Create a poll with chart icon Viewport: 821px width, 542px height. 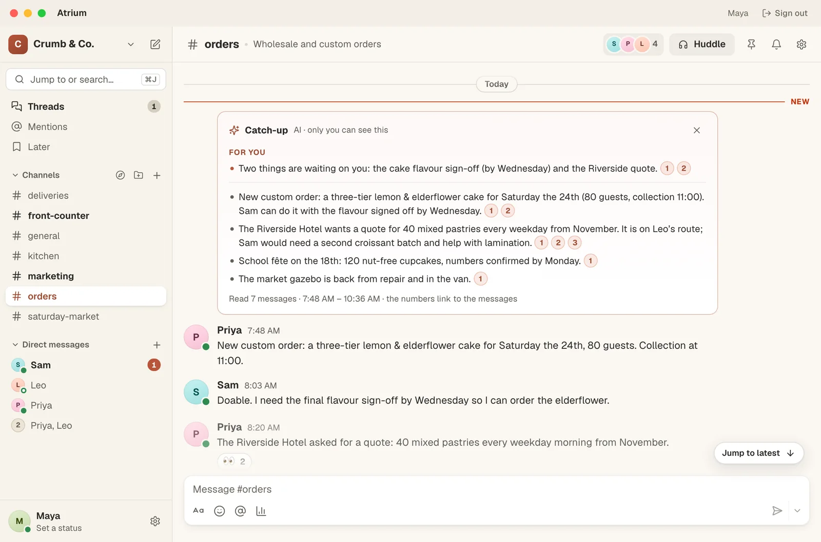(261, 511)
